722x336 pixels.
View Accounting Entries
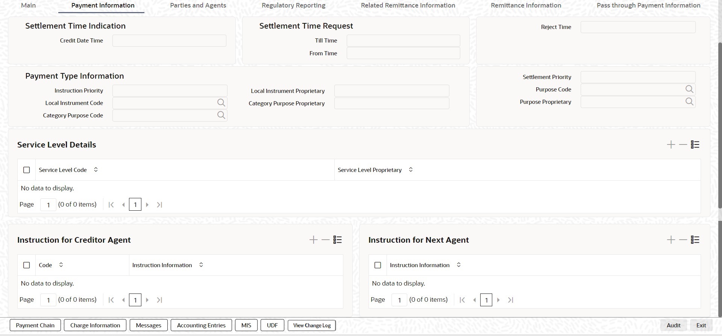click(201, 325)
